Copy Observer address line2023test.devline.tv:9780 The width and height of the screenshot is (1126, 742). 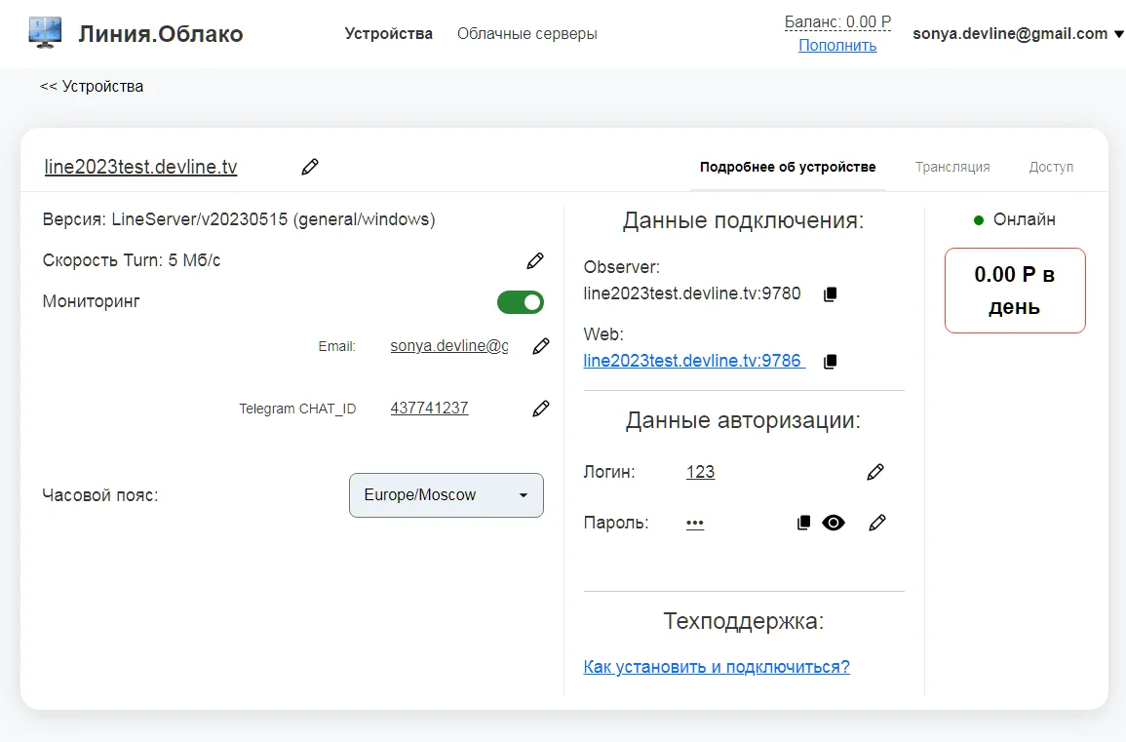point(831,293)
